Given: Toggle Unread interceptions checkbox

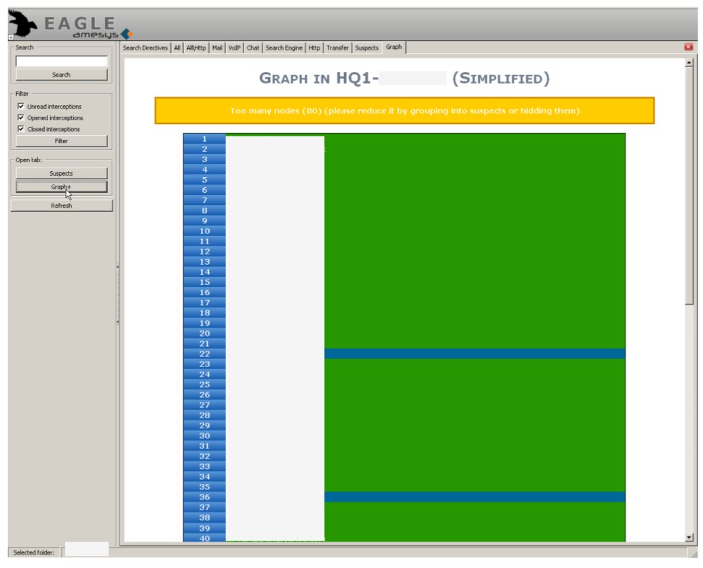Looking at the screenshot, I should pos(20,107).
